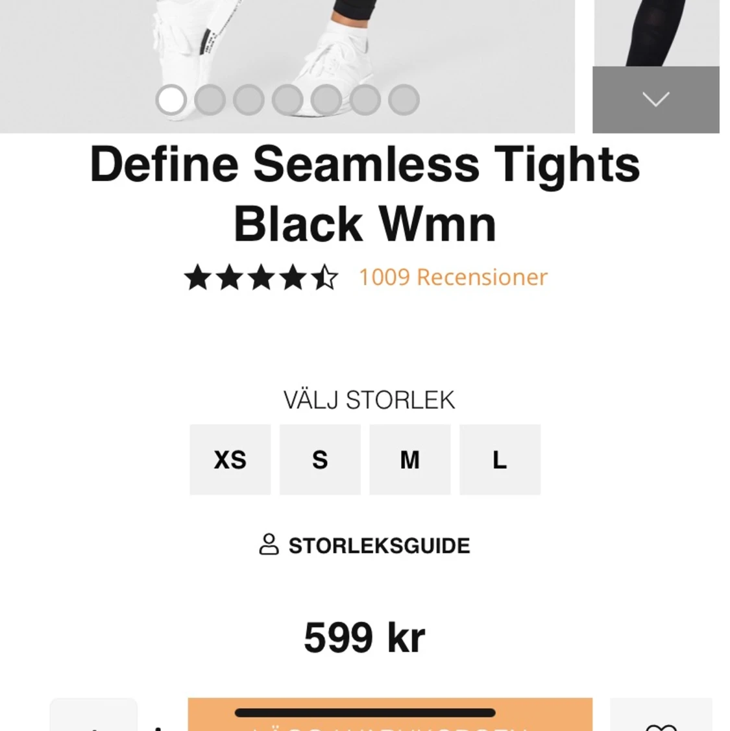Viewport: 730px width, 731px height.
Task: Click the Define Seamless Tights product title
Action: pyautogui.click(x=365, y=193)
